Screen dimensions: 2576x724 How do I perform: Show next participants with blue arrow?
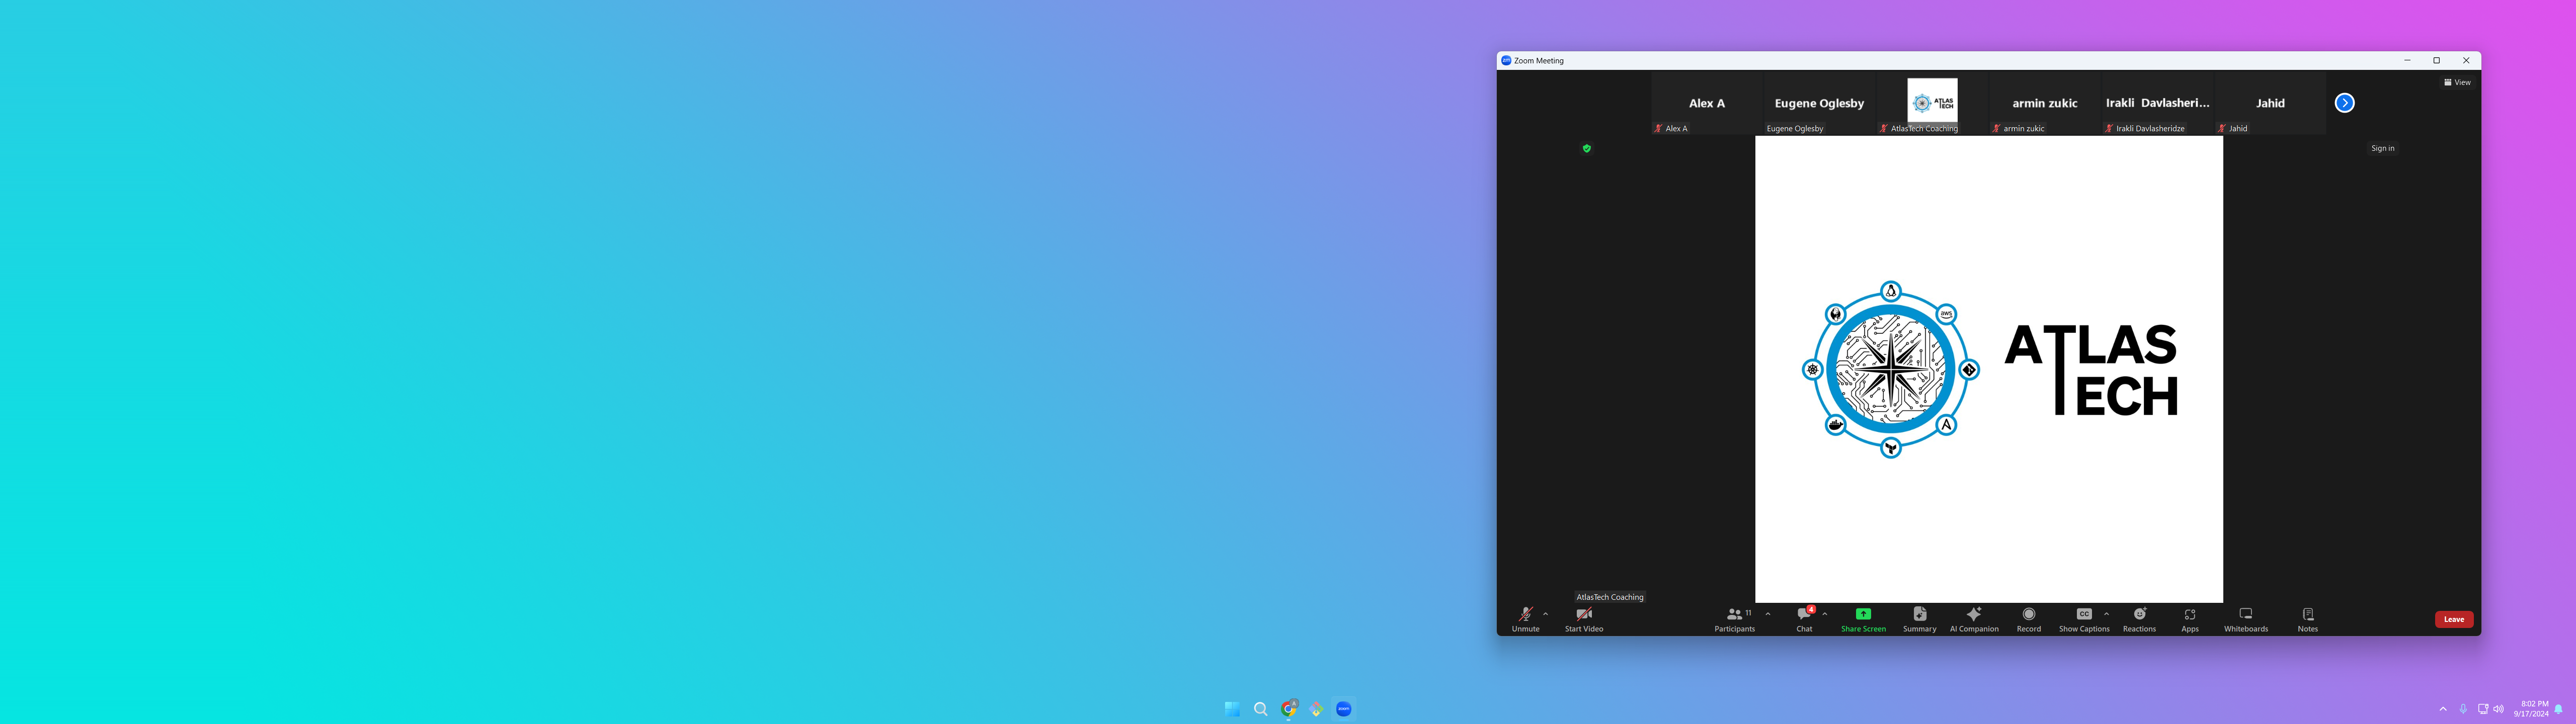pyautogui.click(x=2344, y=103)
